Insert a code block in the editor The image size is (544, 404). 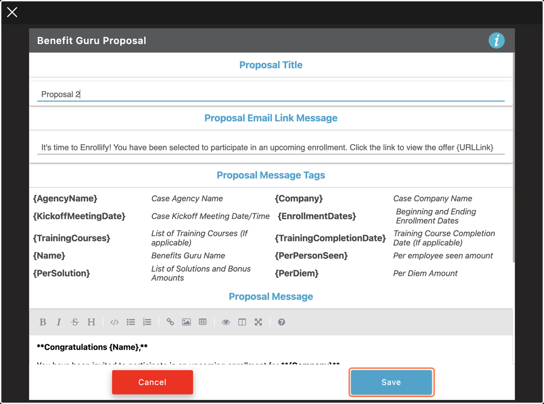(115, 322)
